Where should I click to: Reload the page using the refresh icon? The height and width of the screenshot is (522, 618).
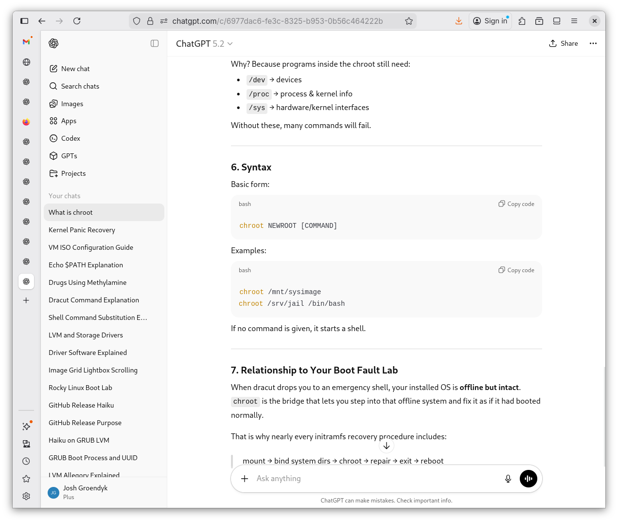point(77,21)
